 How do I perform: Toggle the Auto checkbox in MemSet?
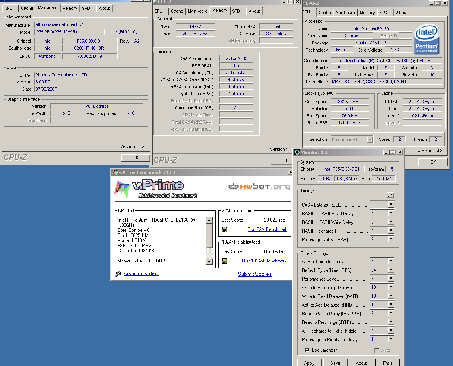(x=377, y=350)
